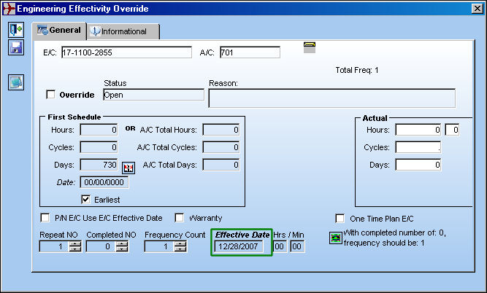
Task: Select the First Schedule Hours field
Action: click(x=99, y=130)
